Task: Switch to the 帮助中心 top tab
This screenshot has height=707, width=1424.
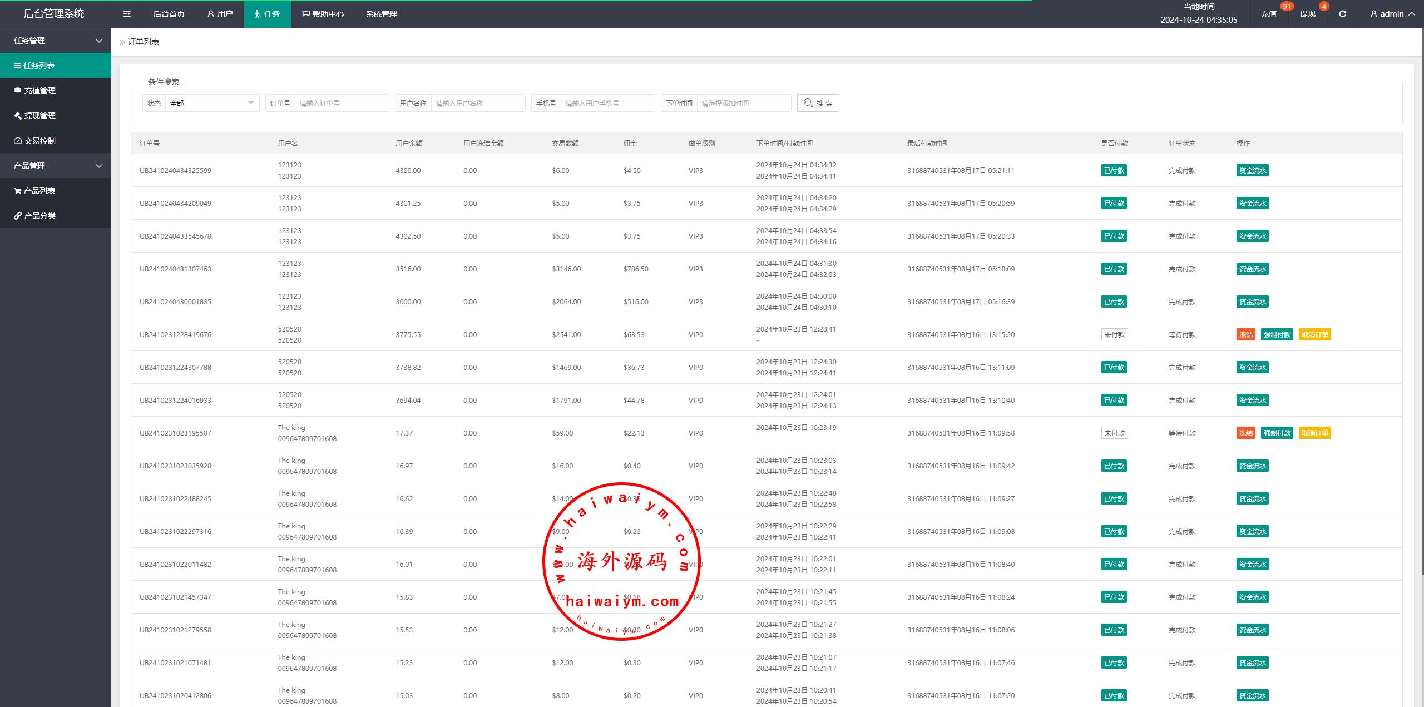Action: point(323,14)
